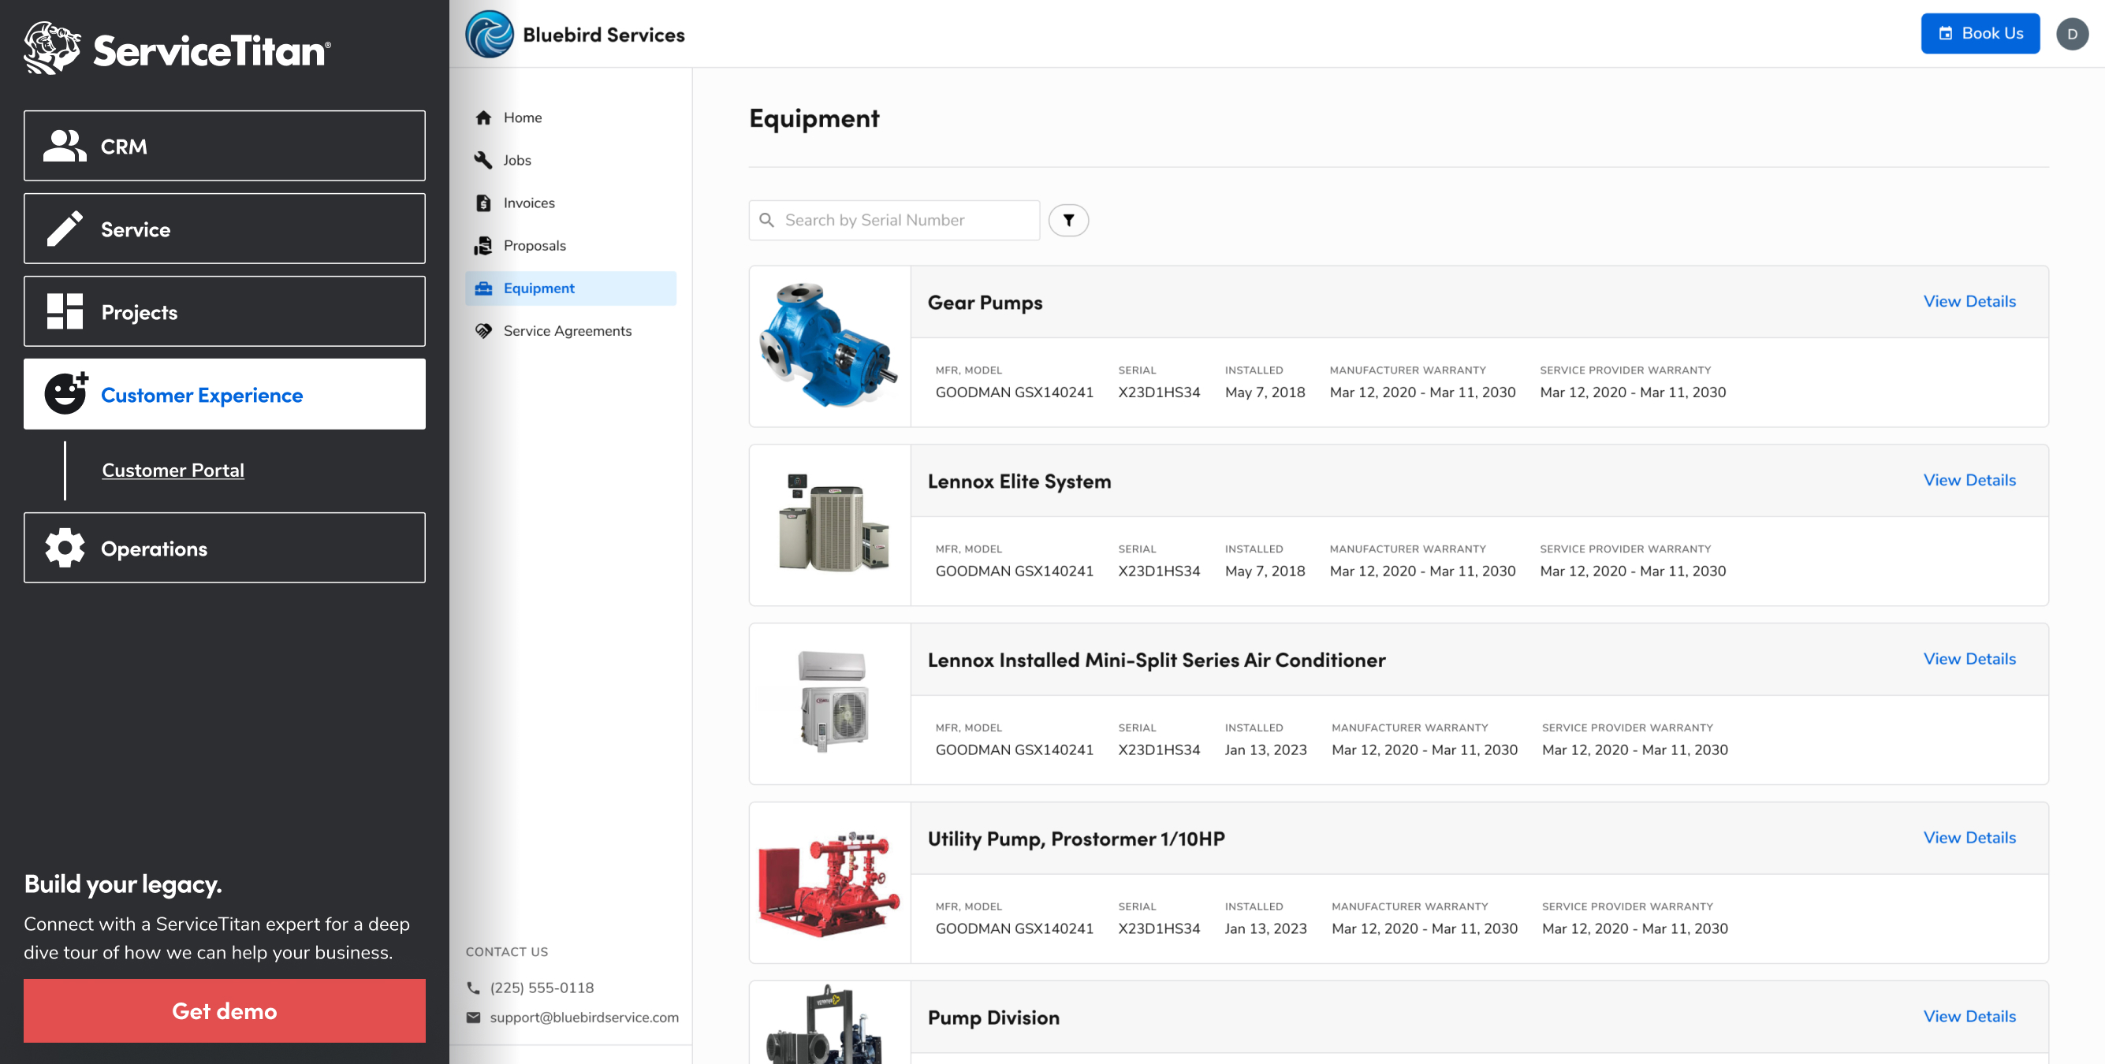Open the user avatar D icon
The image size is (2105, 1064).
click(2072, 35)
